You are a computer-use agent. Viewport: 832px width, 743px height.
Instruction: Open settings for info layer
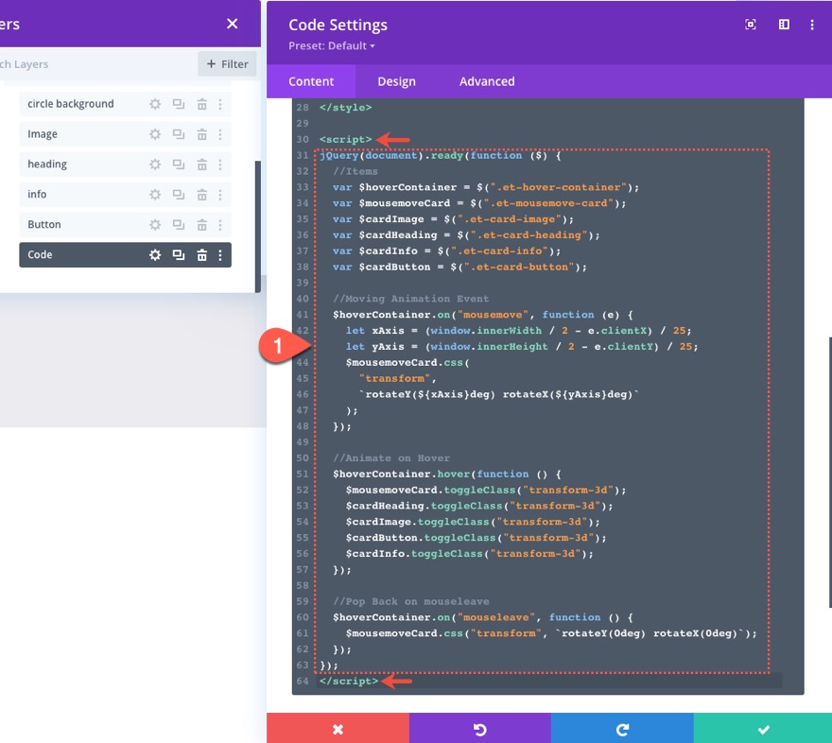point(155,195)
